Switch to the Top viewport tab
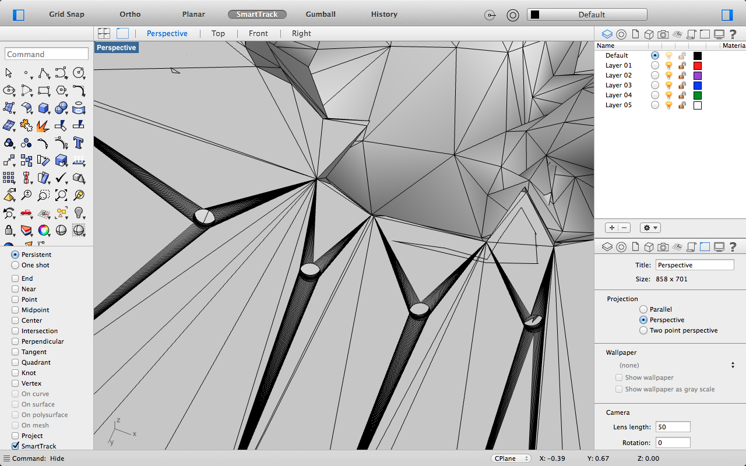The height and width of the screenshot is (466, 746). click(218, 33)
